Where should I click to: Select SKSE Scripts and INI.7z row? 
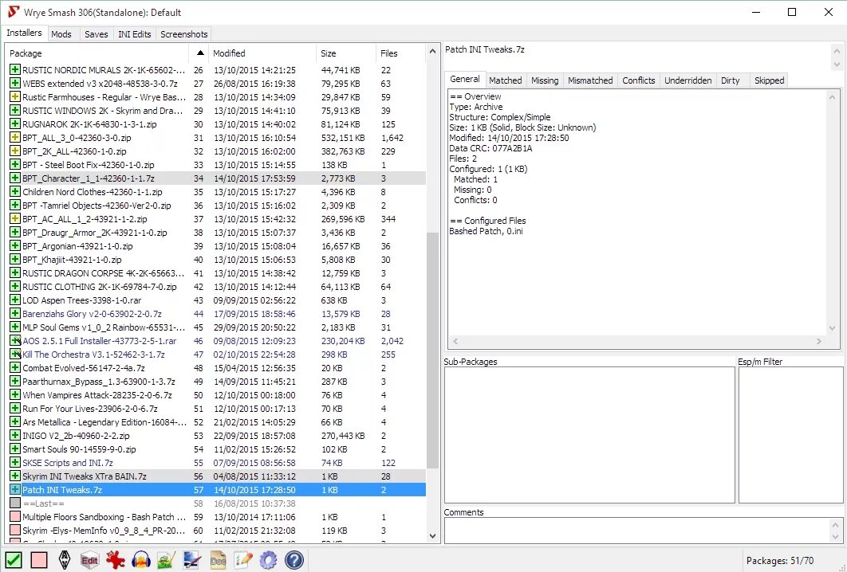[216, 462]
